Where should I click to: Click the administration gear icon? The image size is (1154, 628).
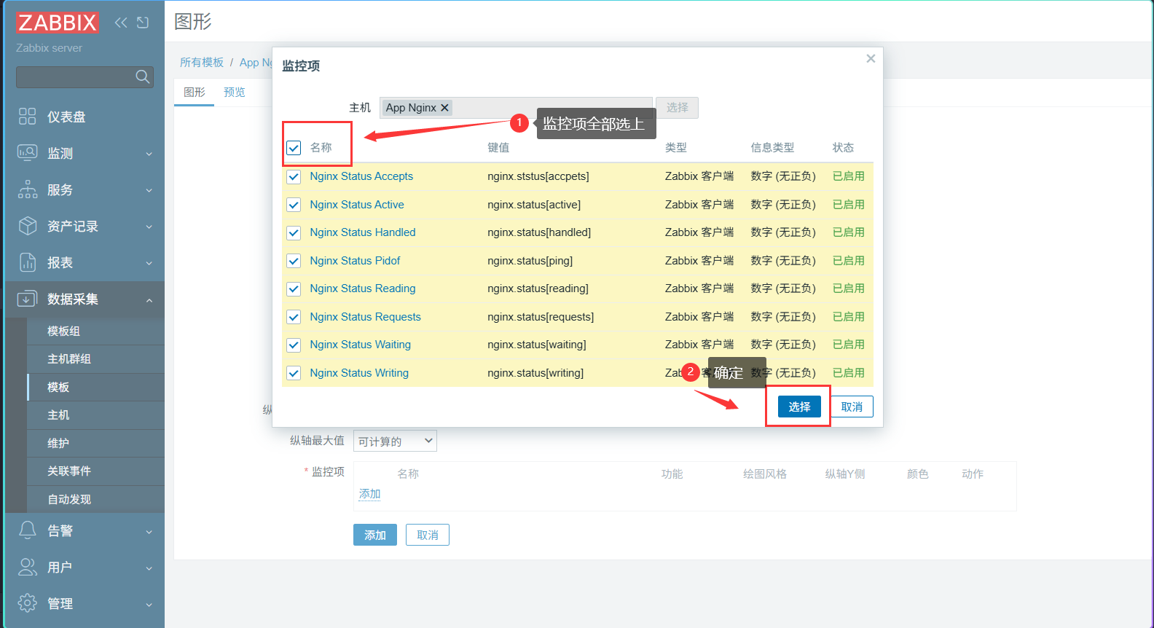click(x=27, y=603)
